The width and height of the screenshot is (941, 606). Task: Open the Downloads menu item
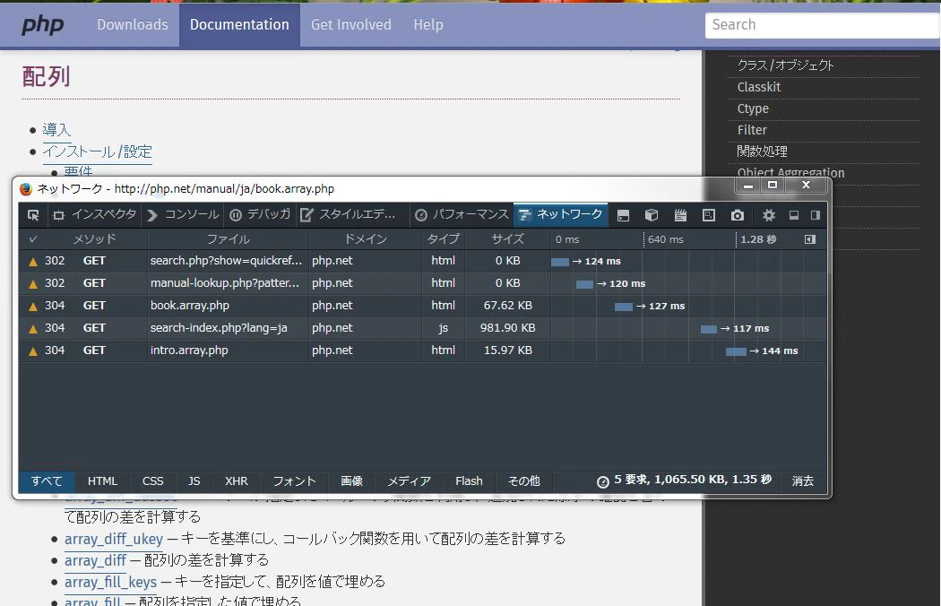[x=132, y=25]
